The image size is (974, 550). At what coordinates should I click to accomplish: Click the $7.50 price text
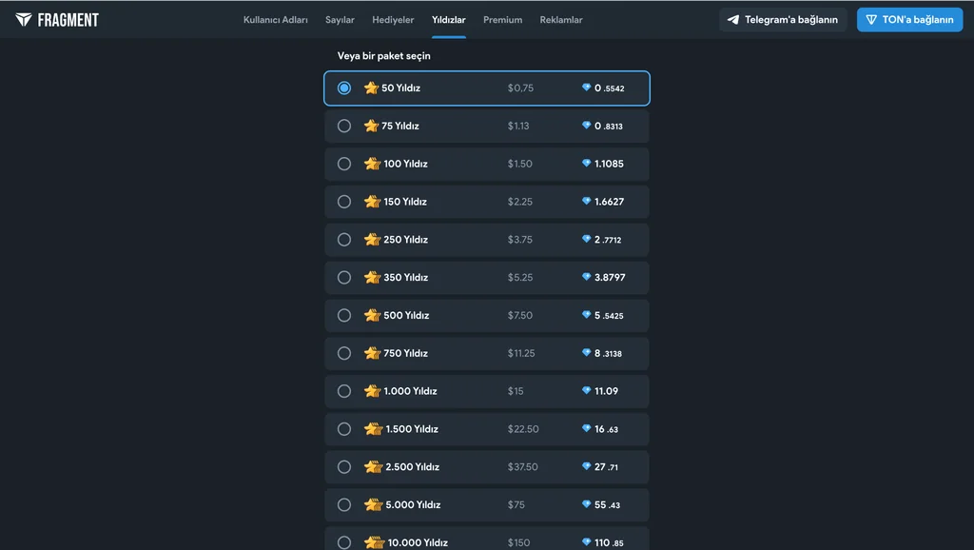tap(520, 316)
